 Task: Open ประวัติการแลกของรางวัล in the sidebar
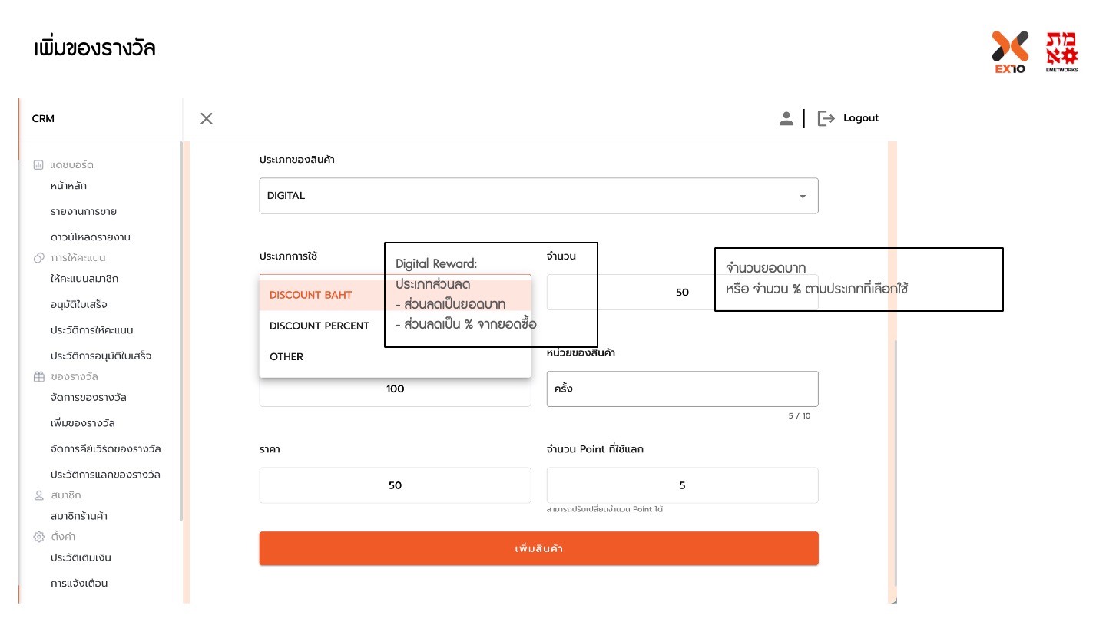pos(105,475)
